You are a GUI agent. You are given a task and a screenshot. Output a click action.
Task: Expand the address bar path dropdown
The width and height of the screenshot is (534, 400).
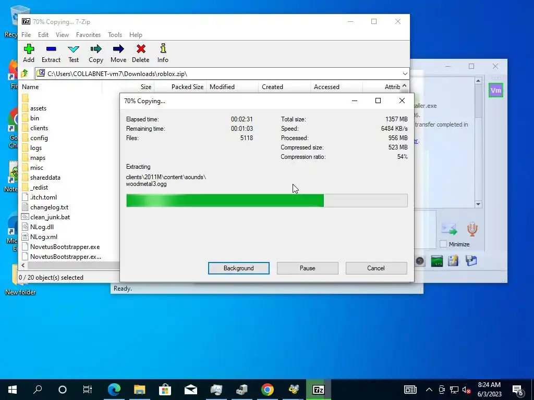pos(405,74)
